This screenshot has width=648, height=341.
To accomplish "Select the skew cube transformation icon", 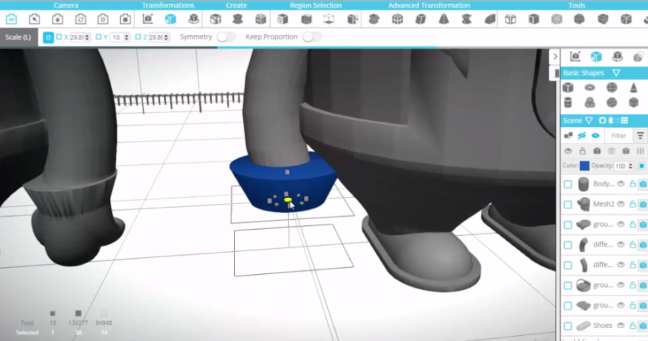I will (x=420, y=19).
